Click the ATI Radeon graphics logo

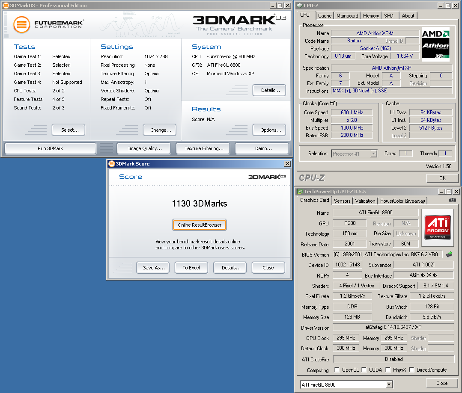point(437,227)
